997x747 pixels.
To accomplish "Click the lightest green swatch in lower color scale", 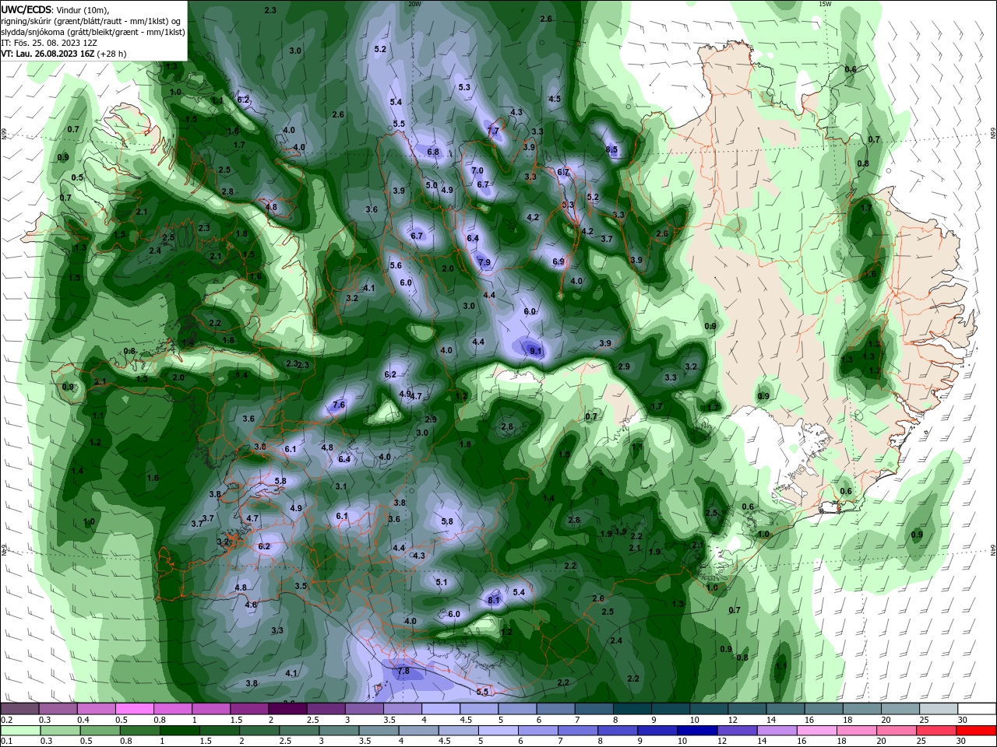I will 19,731.
